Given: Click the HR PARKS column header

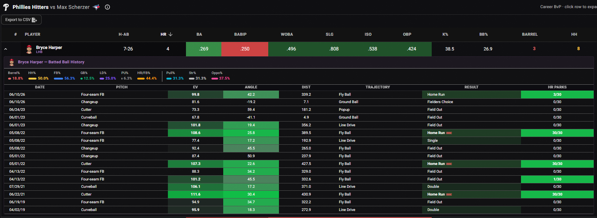Looking at the screenshot, I should click(x=557, y=87).
